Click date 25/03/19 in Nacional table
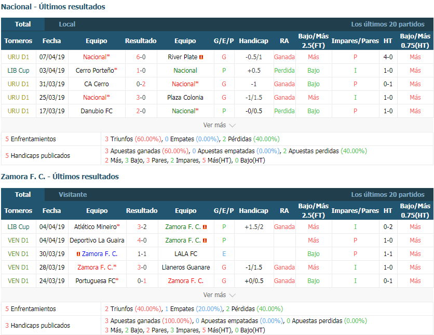Screen dimensions: 434x335 [x=52, y=98]
